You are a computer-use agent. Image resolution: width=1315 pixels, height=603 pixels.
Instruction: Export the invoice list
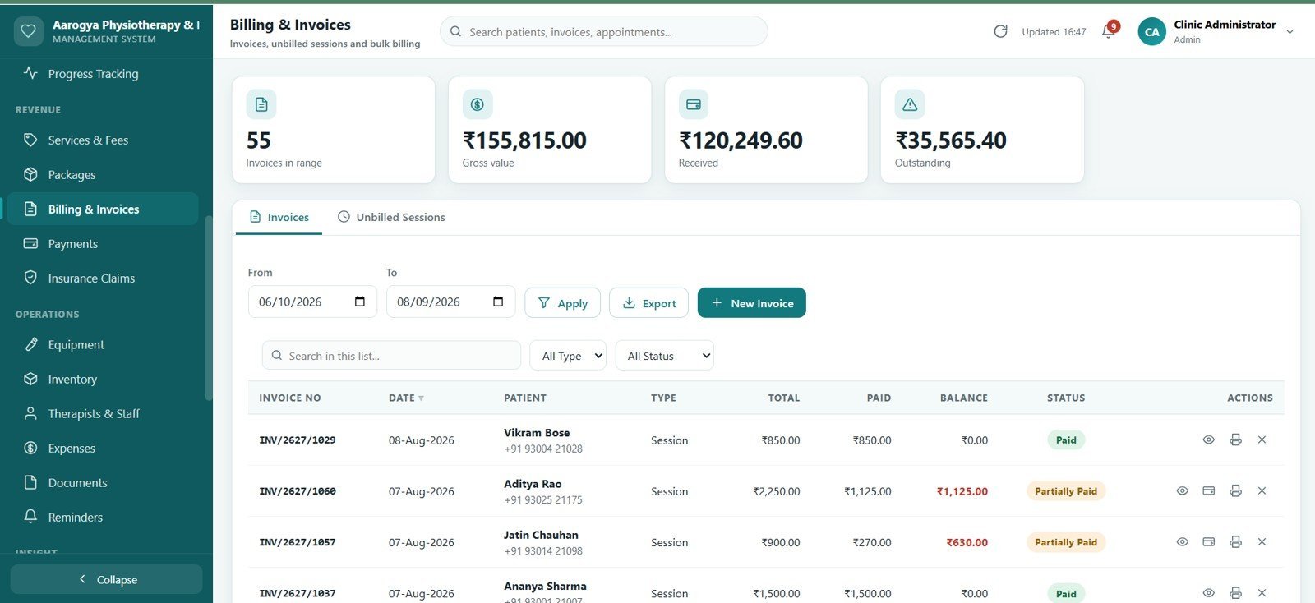pyautogui.click(x=648, y=303)
